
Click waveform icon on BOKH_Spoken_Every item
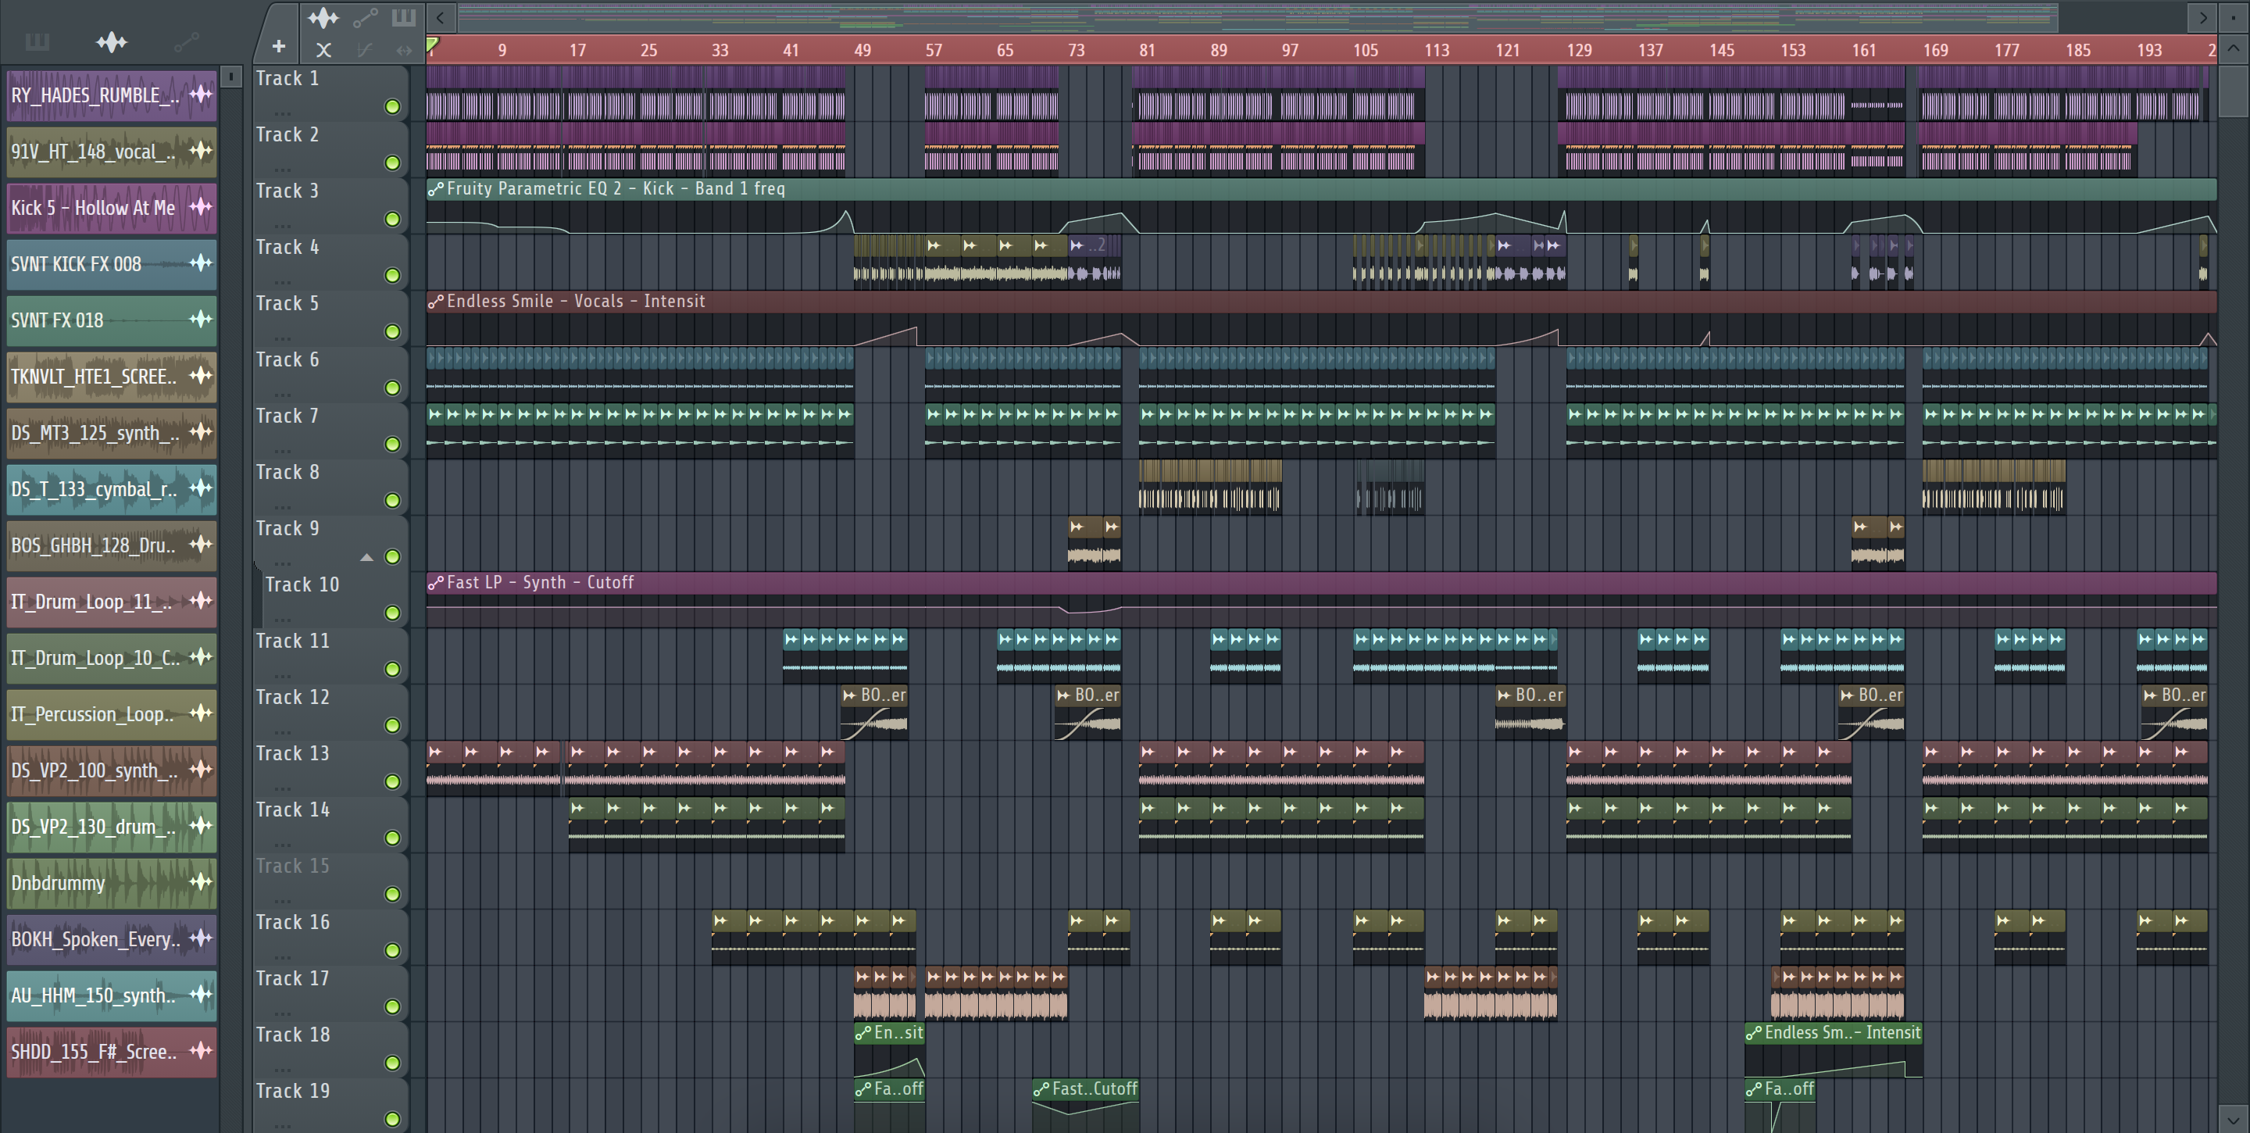[201, 938]
